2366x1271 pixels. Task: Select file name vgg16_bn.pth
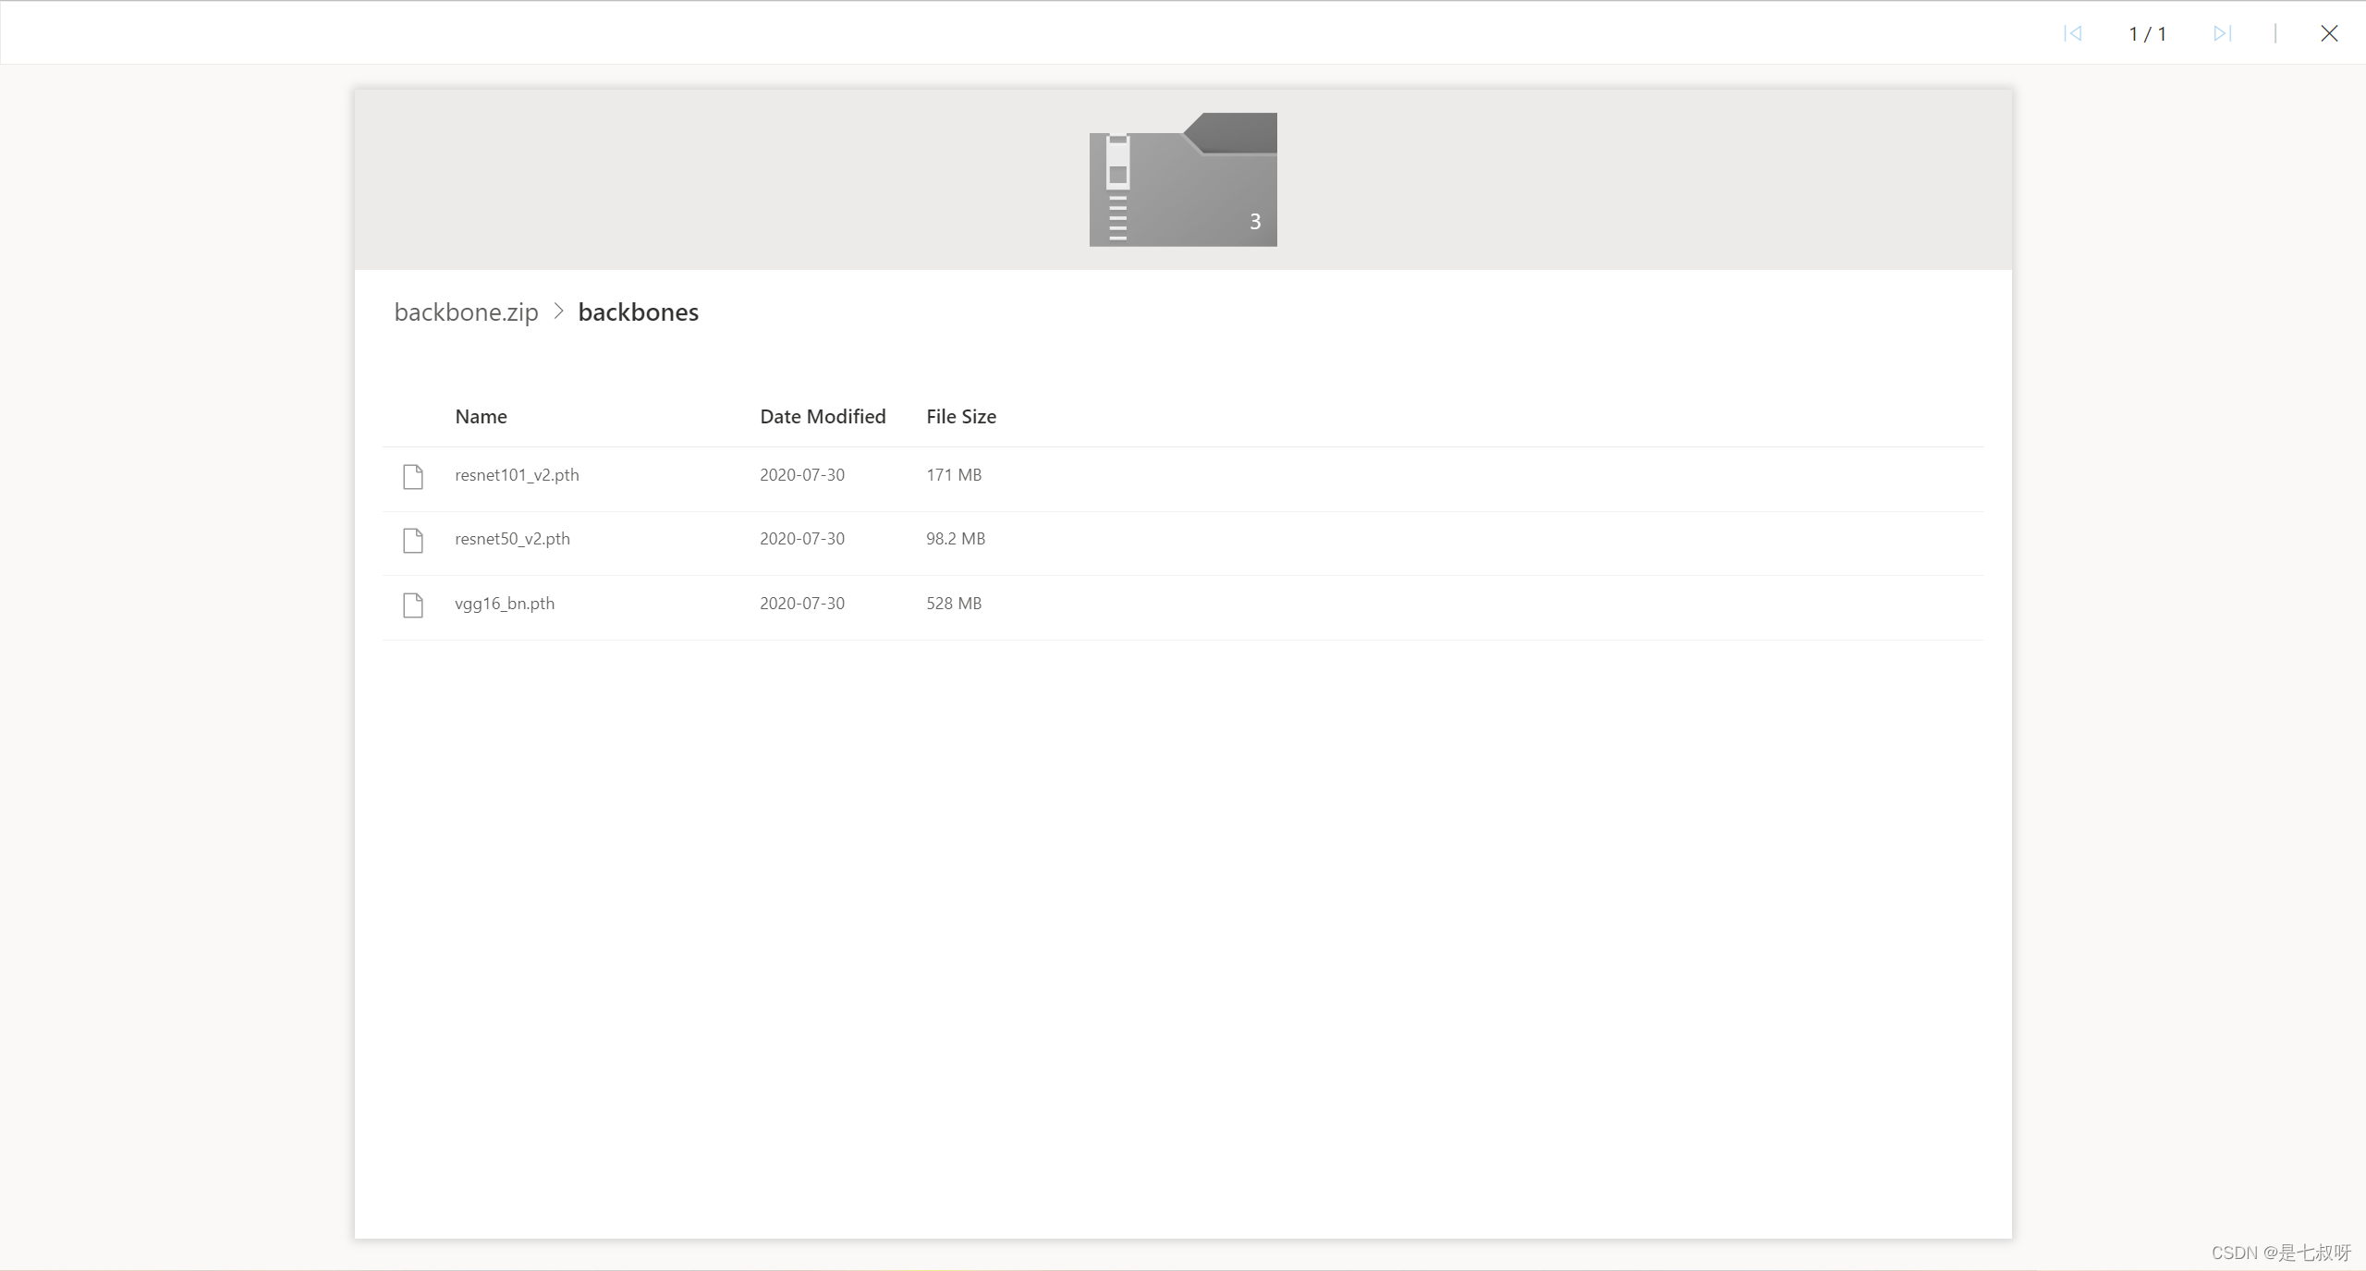pyautogui.click(x=505, y=604)
